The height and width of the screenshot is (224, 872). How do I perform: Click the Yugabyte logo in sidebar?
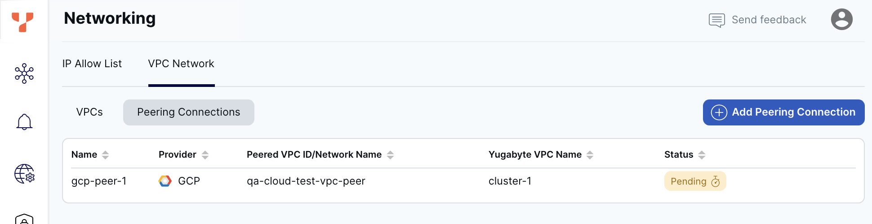click(x=22, y=22)
